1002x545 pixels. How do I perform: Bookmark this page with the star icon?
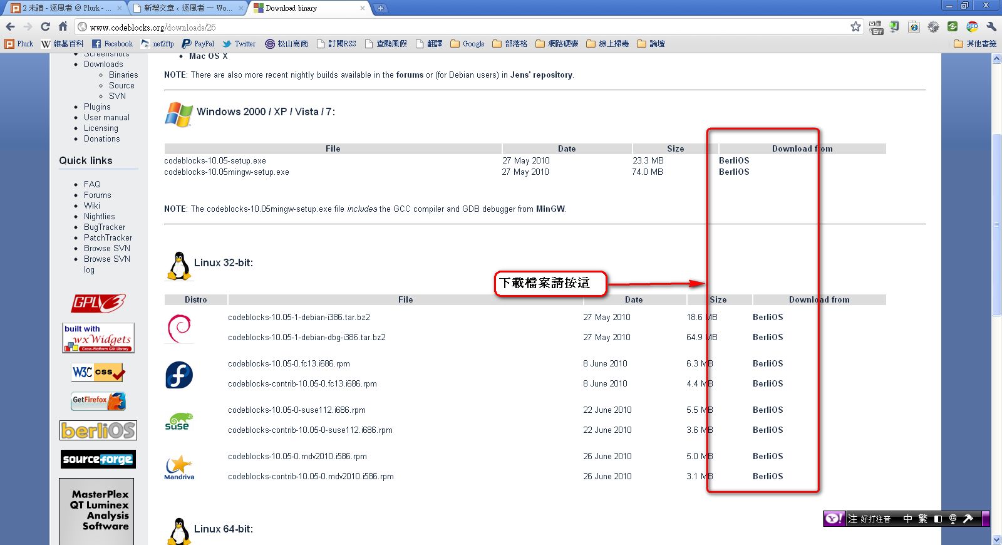click(855, 26)
